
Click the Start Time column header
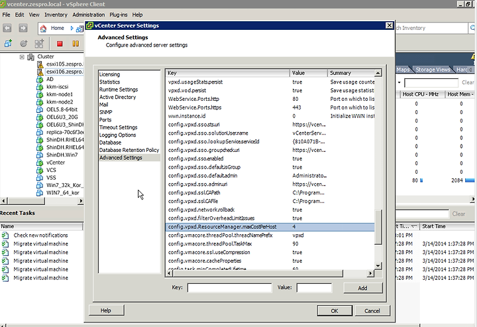pyautogui.click(x=447, y=226)
